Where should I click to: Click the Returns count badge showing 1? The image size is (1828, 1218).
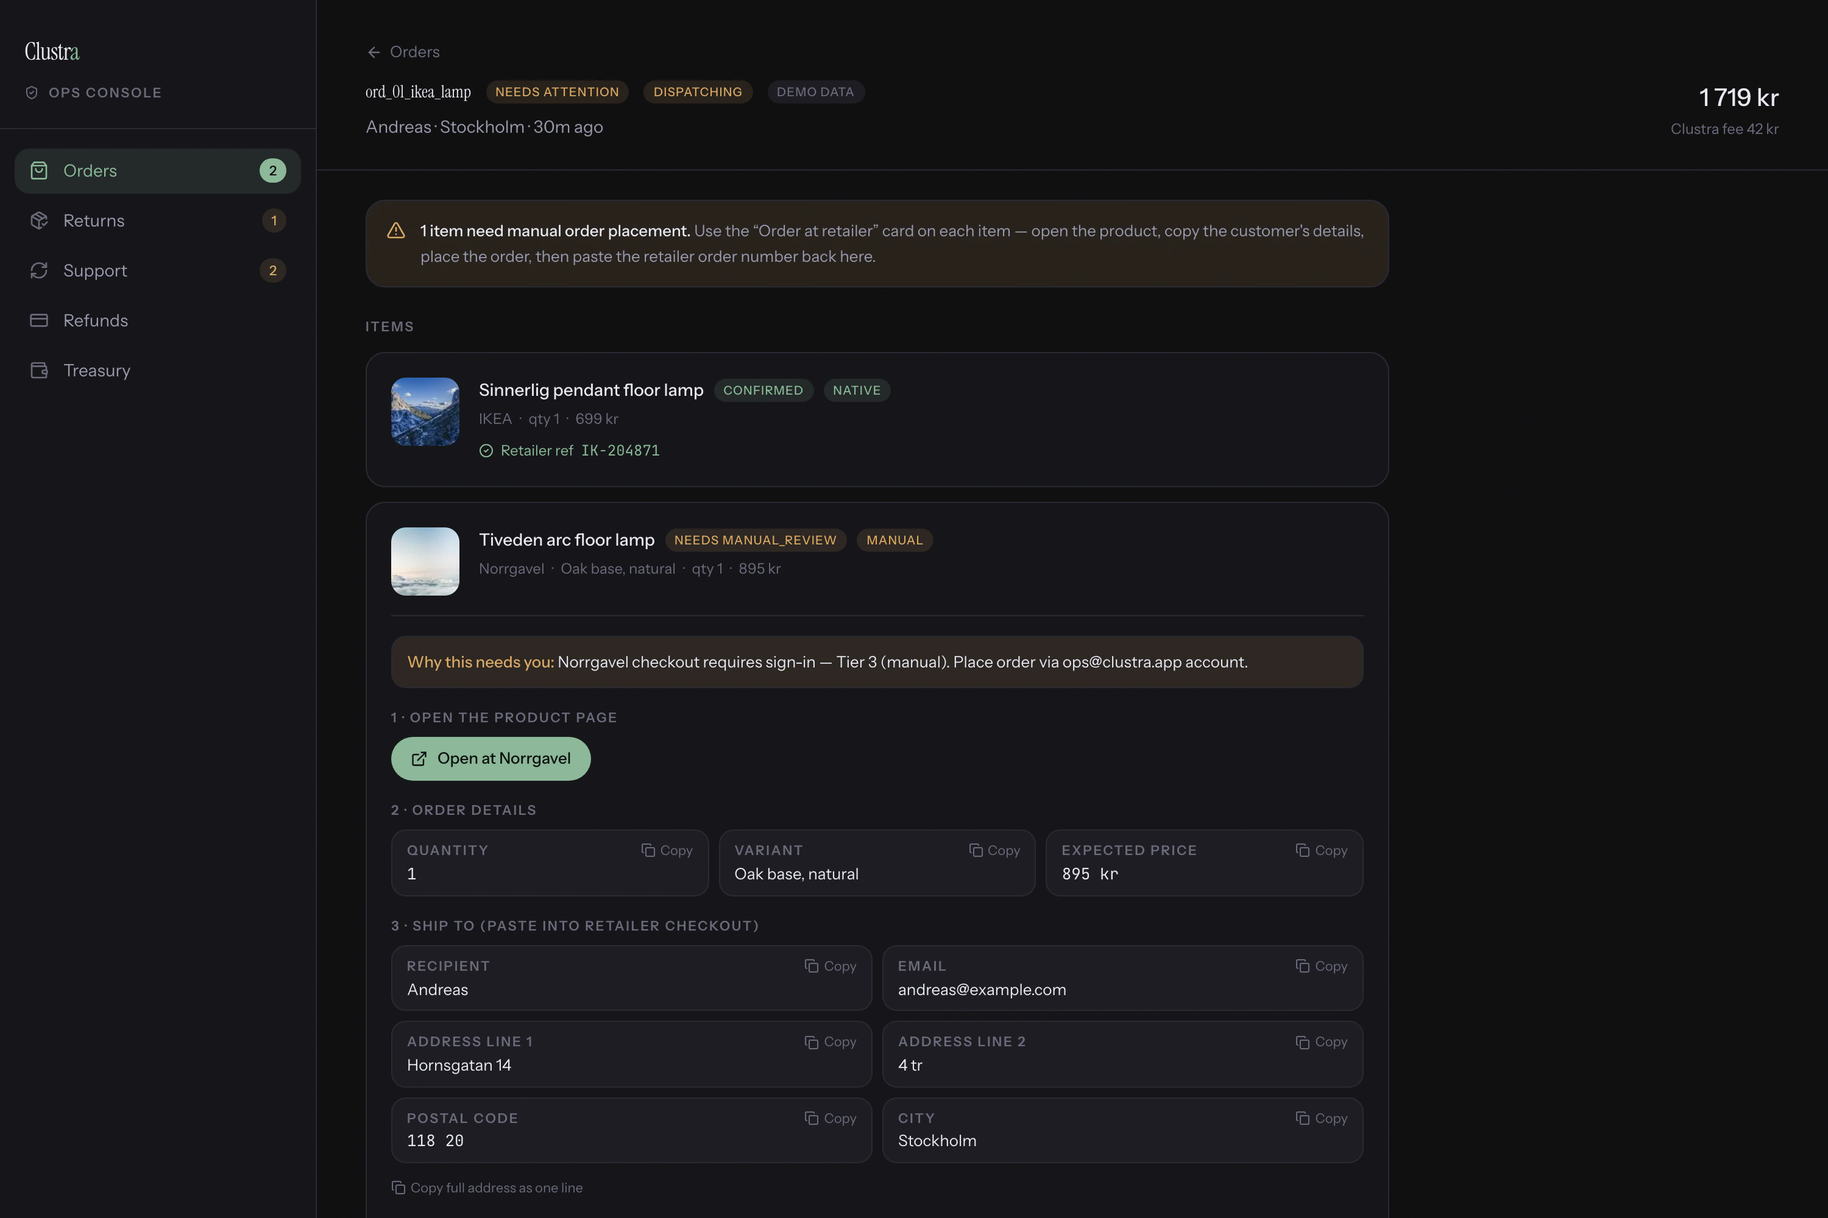tap(274, 220)
